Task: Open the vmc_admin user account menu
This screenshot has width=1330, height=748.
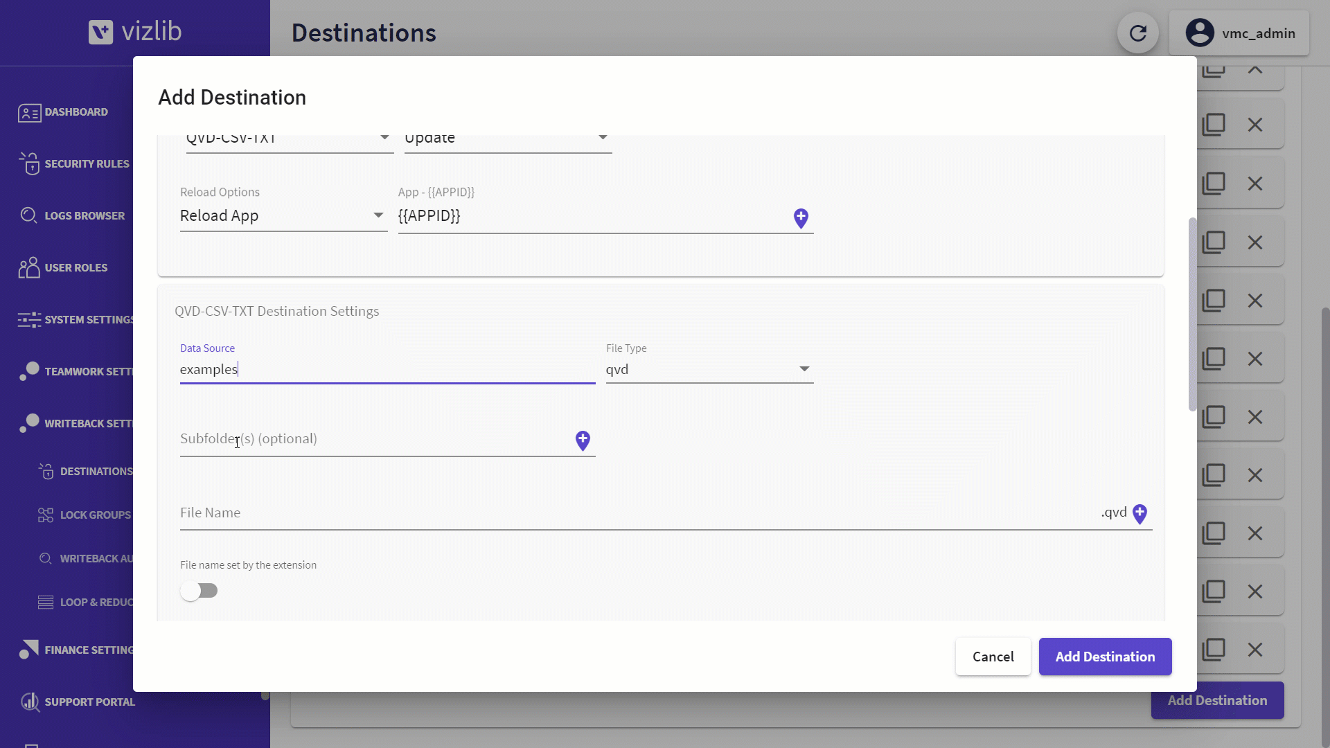Action: (1239, 33)
